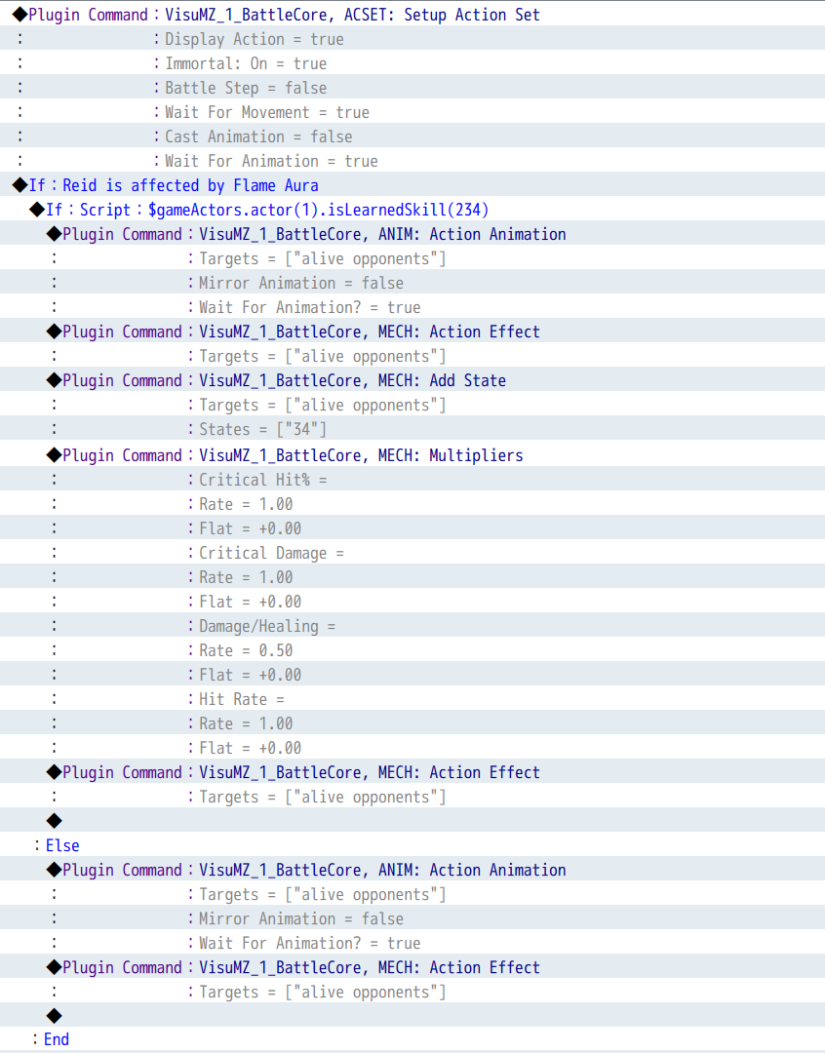Image resolution: width=825 pixels, height=1053 pixels.
Task: Click the diamond before the Flame Aura condition
Action: (20, 185)
